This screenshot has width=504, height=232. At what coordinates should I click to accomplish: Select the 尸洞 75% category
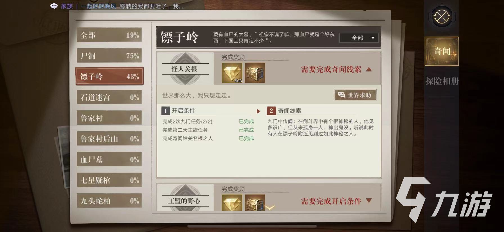109,56
